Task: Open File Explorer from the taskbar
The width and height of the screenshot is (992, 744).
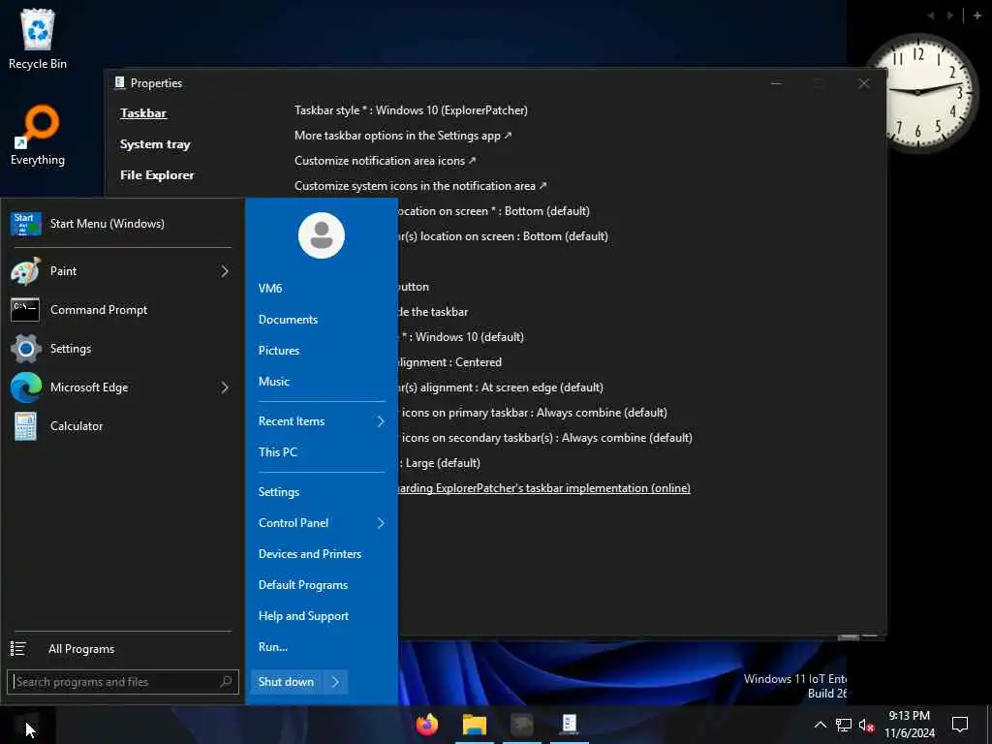Action: click(475, 724)
